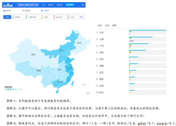Click the 华北 region on the map
The image size is (176, 126).
[x=62, y=50]
